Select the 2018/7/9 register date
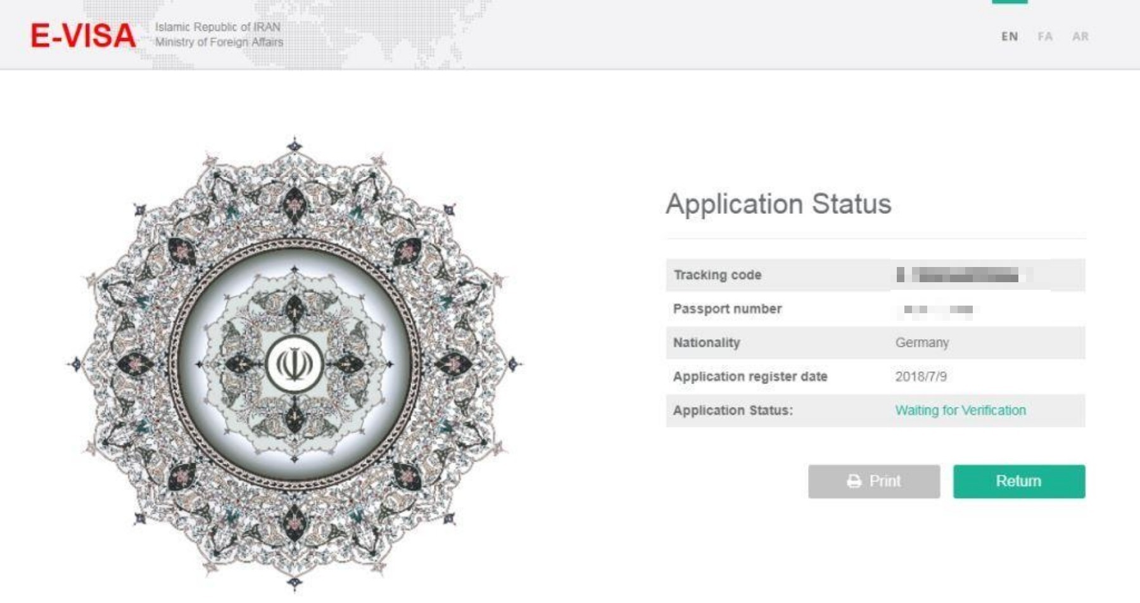The height and width of the screenshot is (603, 1140). pyautogui.click(x=921, y=376)
